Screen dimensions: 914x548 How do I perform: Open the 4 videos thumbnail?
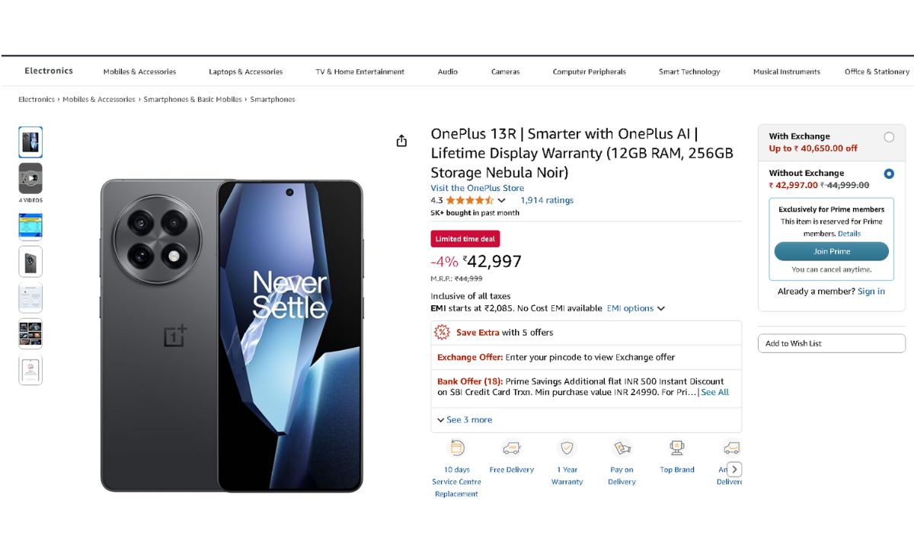pyautogui.click(x=30, y=179)
